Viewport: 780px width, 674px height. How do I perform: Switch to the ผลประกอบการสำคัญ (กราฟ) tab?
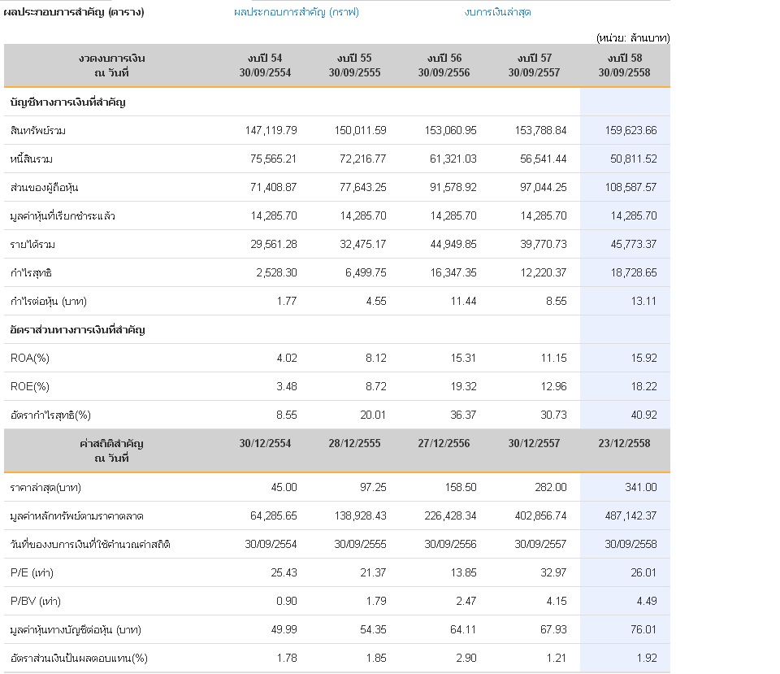tap(297, 12)
